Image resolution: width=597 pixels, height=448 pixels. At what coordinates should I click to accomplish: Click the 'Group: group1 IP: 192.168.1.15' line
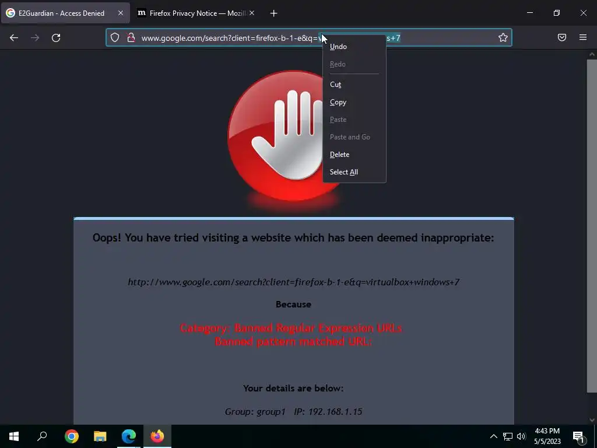(294, 411)
